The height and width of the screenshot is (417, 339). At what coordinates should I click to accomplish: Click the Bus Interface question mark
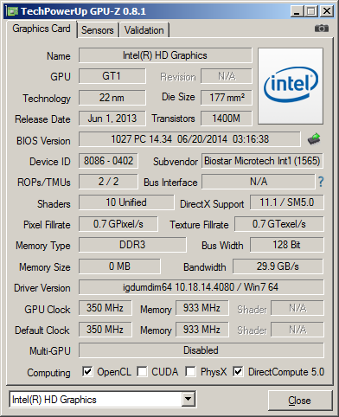[321, 182]
